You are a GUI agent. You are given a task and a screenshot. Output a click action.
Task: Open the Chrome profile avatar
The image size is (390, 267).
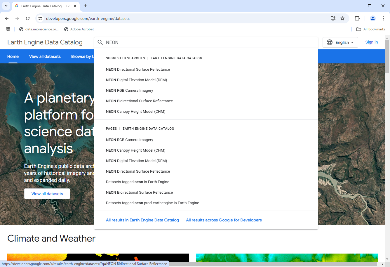click(x=373, y=18)
